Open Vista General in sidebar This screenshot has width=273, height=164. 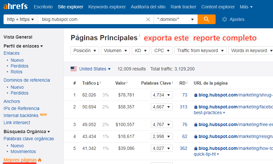18,37
